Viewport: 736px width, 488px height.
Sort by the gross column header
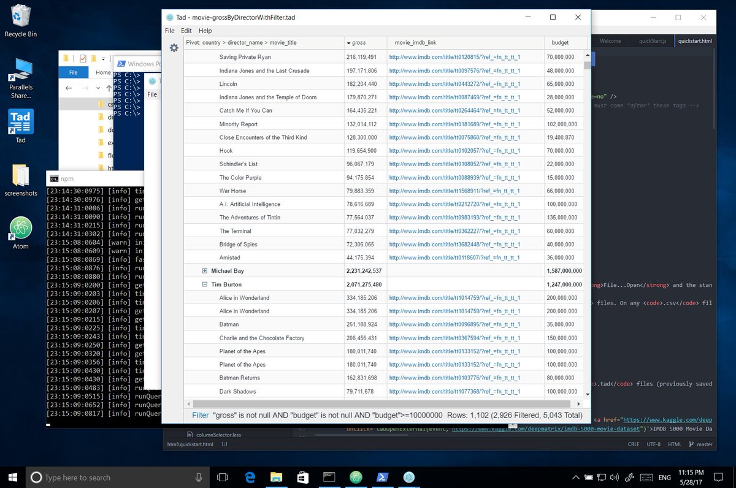[x=366, y=42]
